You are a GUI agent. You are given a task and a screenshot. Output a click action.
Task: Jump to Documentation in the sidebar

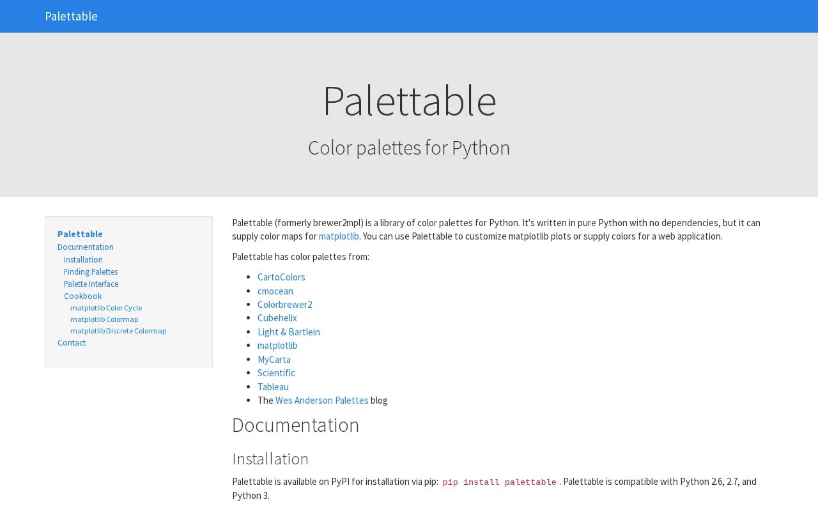click(86, 247)
